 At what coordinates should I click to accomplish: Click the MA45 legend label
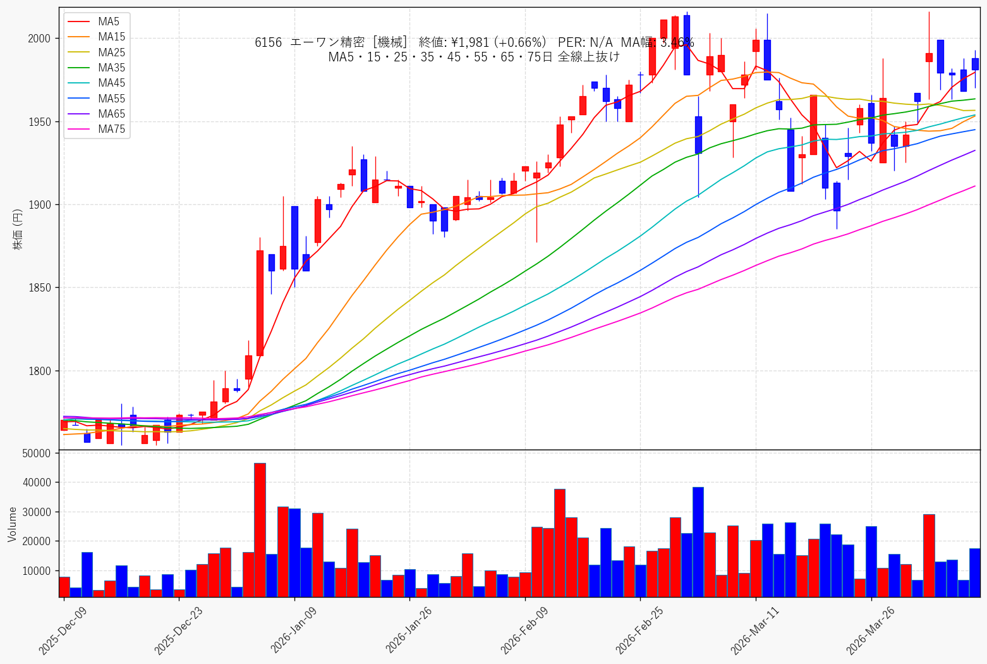tap(112, 83)
